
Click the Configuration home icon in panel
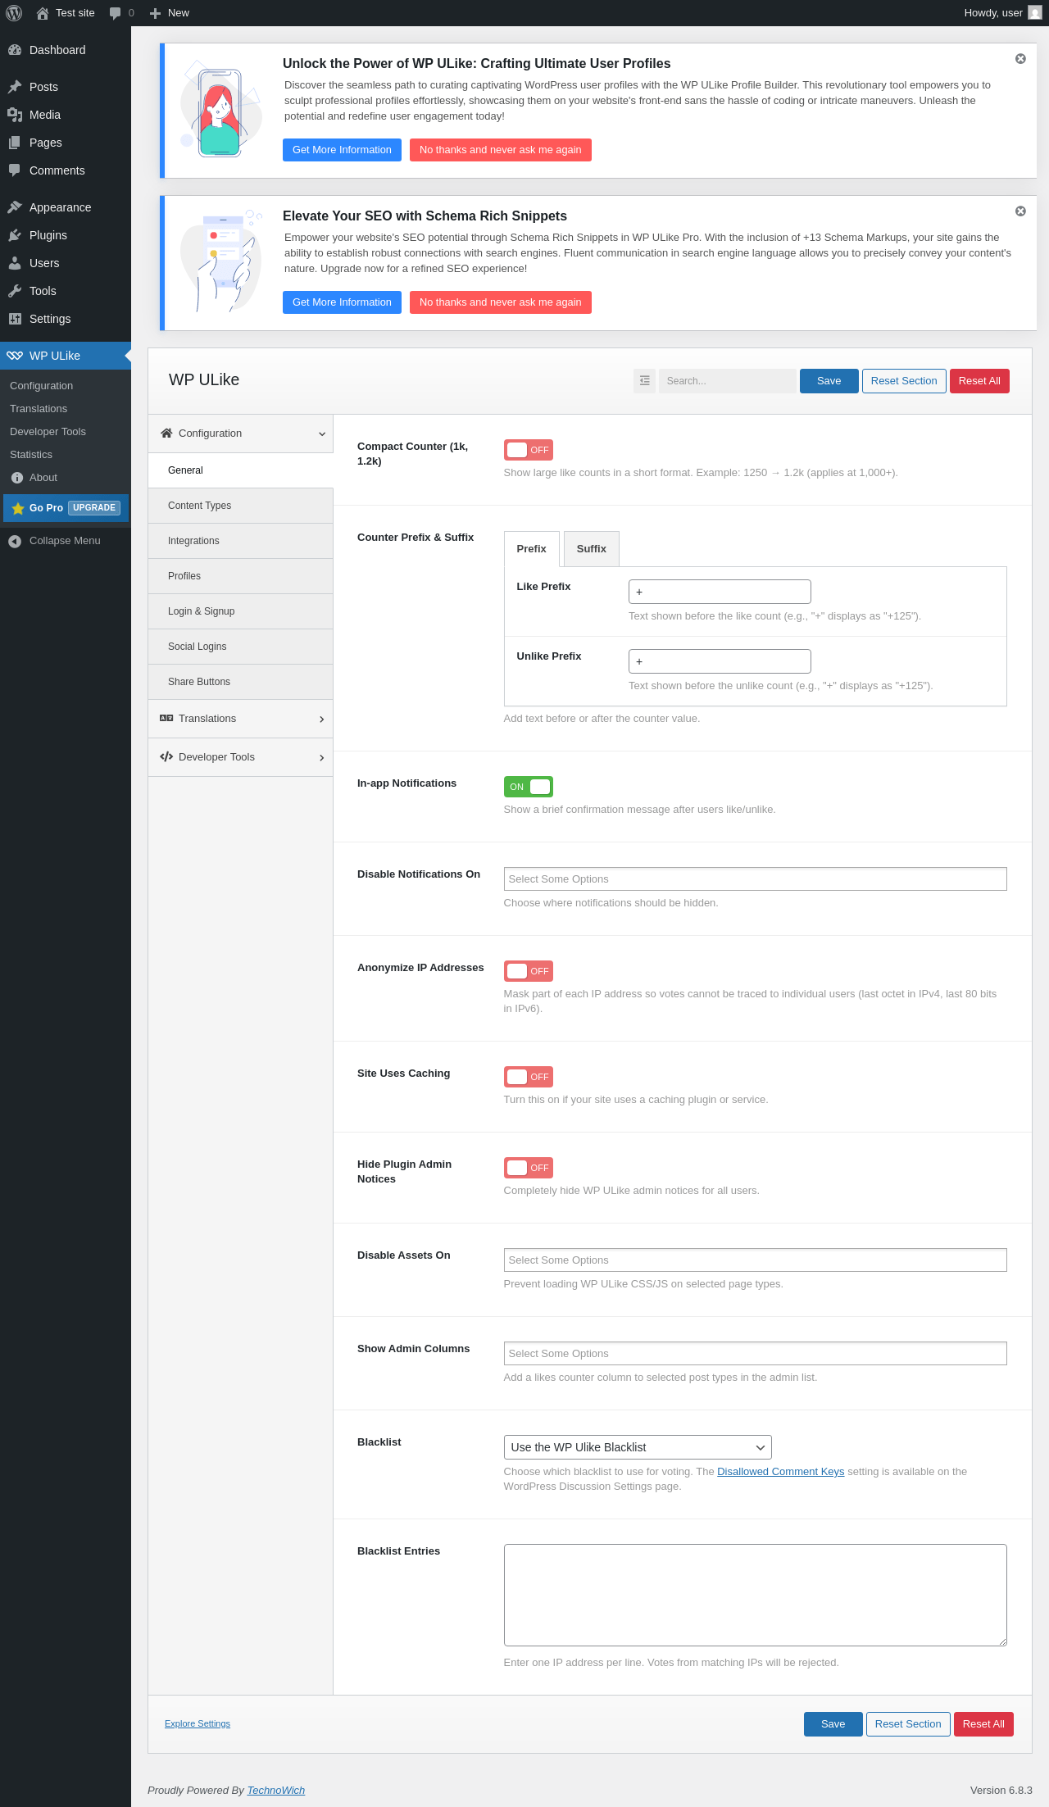click(166, 434)
